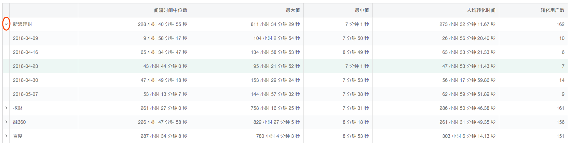The image size is (571, 147).
Task: Click the 间隔时间中位数 column header
Action: pos(170,10)
